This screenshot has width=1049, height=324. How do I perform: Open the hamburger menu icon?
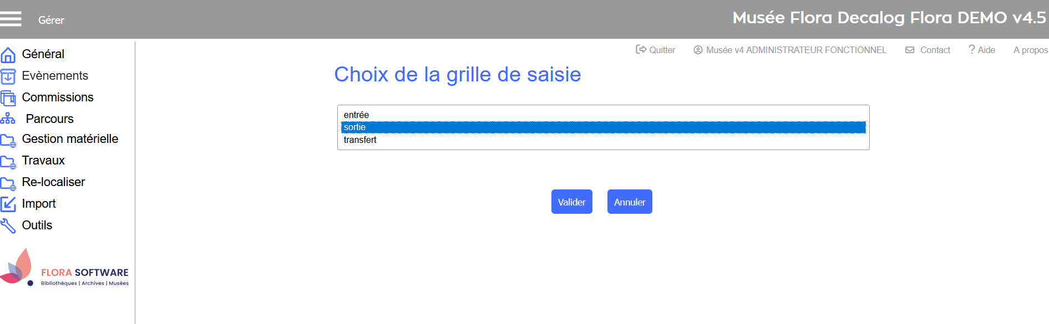11,19
